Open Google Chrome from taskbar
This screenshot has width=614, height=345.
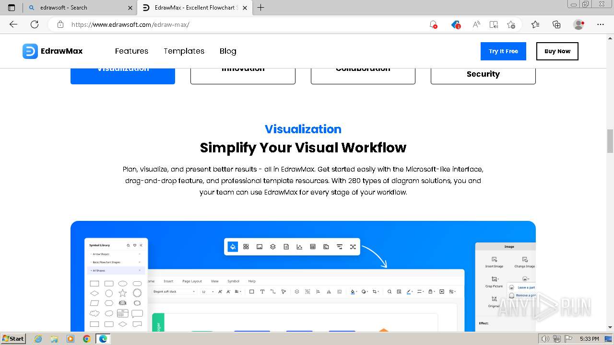point(86,339)
